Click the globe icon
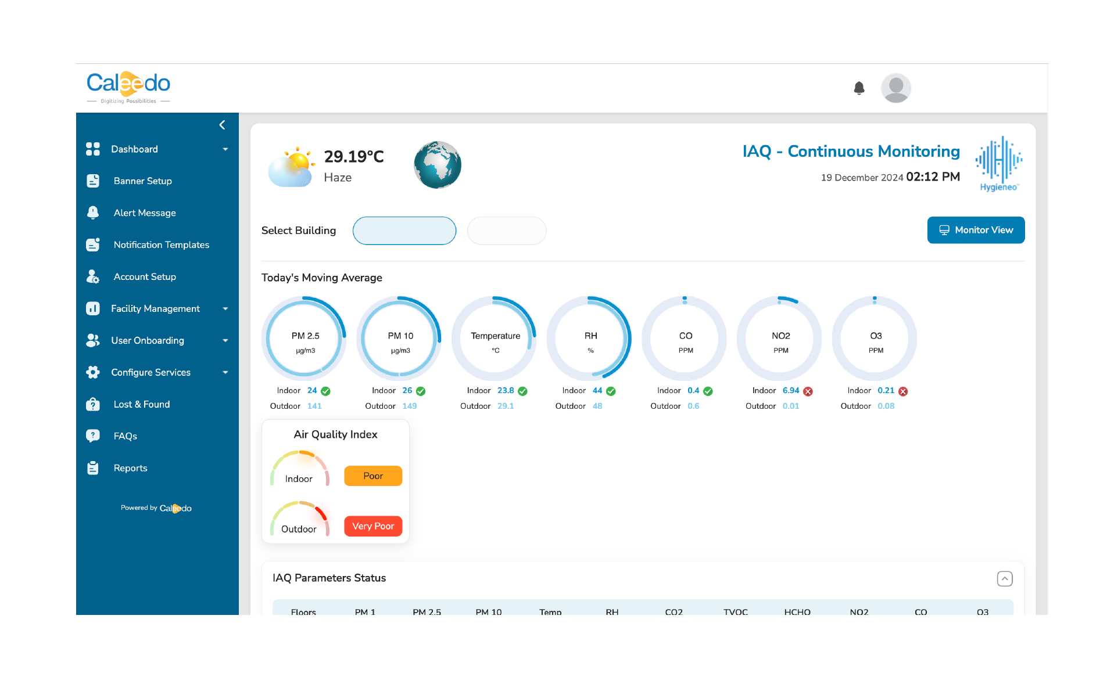 click(x=438, y=165)
